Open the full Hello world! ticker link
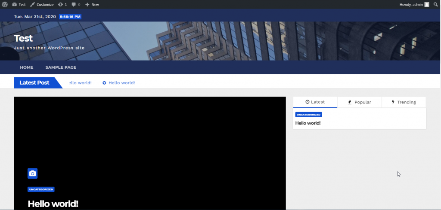Screen dimensions: 441x210 (122, 83)
